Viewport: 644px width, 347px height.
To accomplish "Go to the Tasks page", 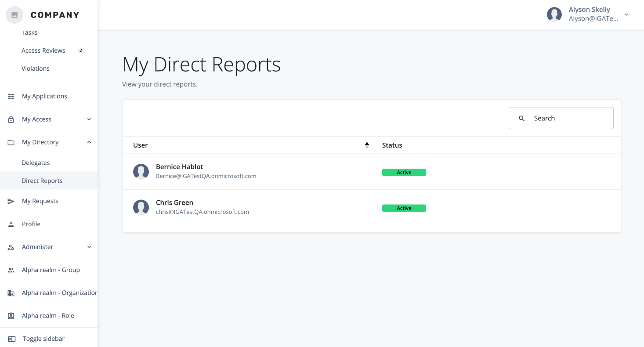I will click(x=29, y=32).
